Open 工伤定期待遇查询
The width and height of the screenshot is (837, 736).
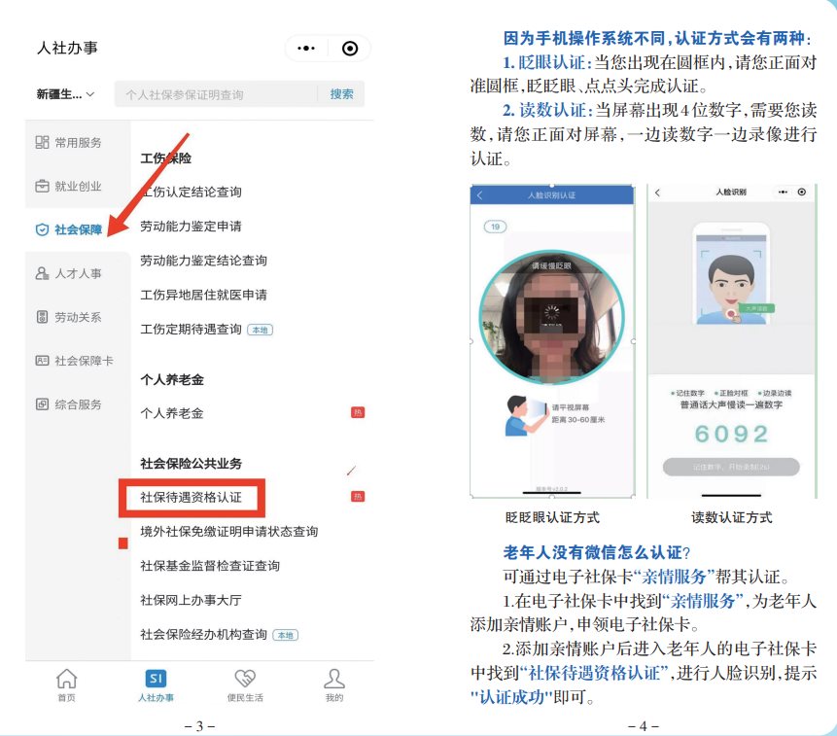coord(192,330)
